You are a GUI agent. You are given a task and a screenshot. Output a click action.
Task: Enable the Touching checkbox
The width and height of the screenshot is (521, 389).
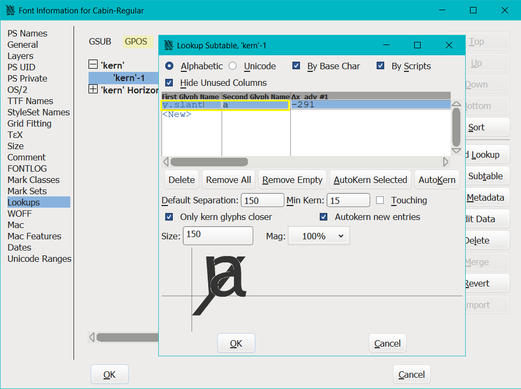(x=380, y=200)
